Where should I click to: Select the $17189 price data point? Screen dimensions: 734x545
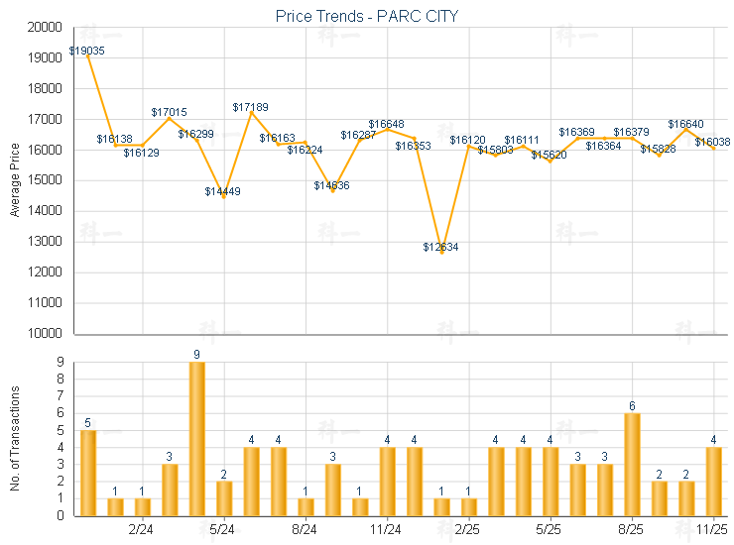click(x=251, y=112)
